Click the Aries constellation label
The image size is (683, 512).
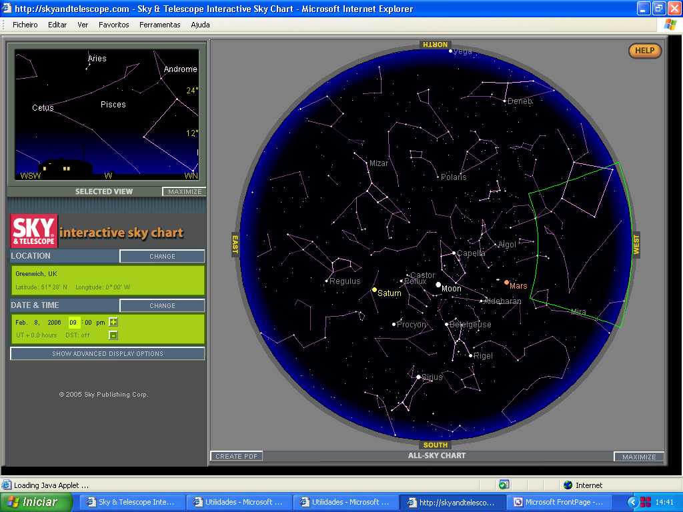click(x=97, y=59)
